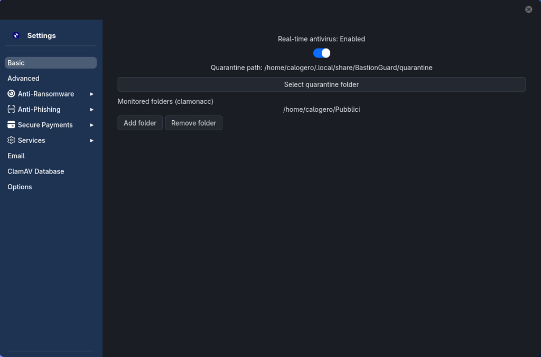
Task: Click the Add folder button
Action: [x=140, y=123]
